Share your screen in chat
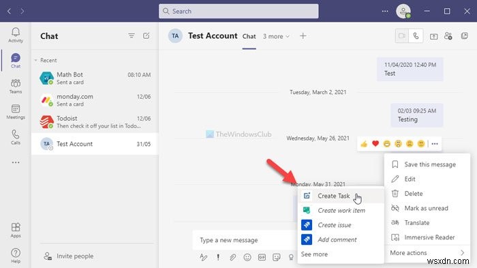Viewport: 477px width, 268px height. point(433,36)
